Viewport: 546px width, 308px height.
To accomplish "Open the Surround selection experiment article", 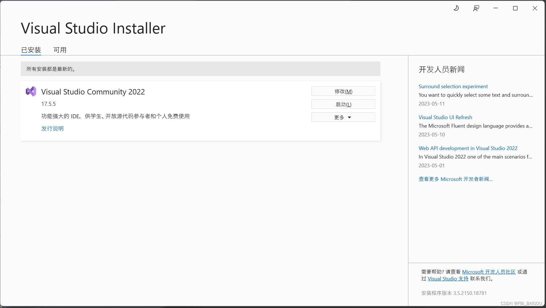I will point(453,86).
